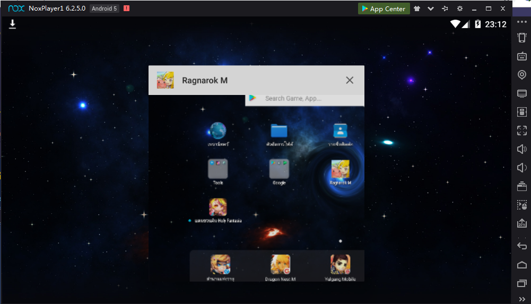Open virtual location tool in sidebar
Viewport: 531px width, 304px height.
[x=522, y=74]
